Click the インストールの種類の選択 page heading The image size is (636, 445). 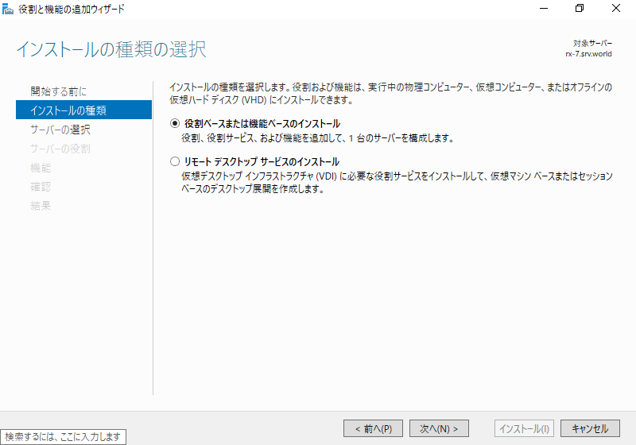click(111, 49)
